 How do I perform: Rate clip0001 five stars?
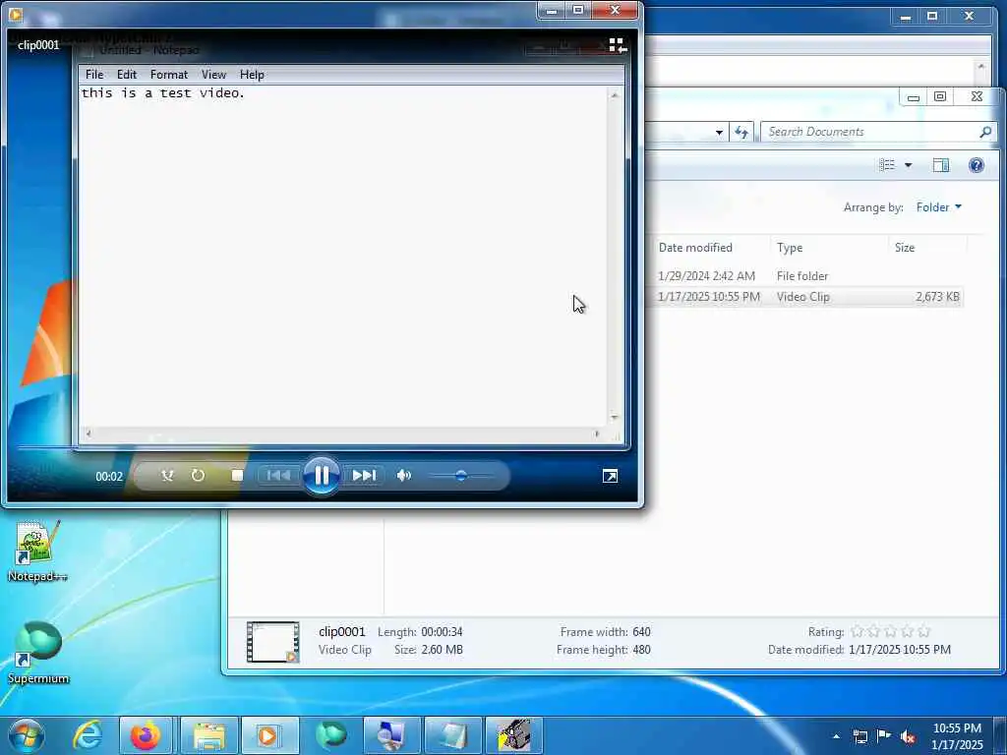coord(923,632)
